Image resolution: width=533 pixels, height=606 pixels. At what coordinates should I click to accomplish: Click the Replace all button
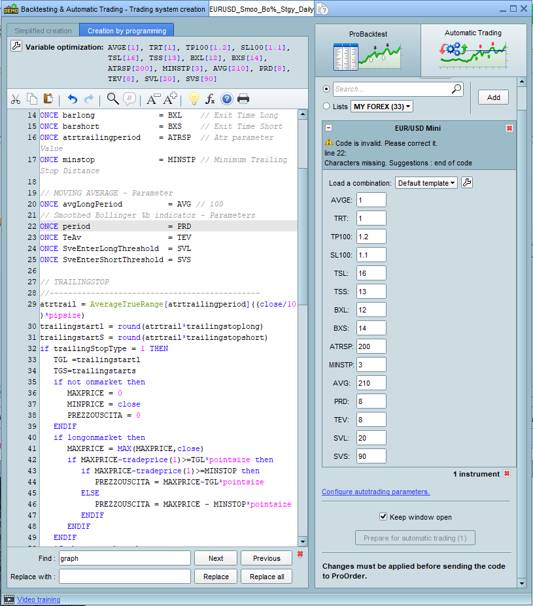[x=266, y=577]
